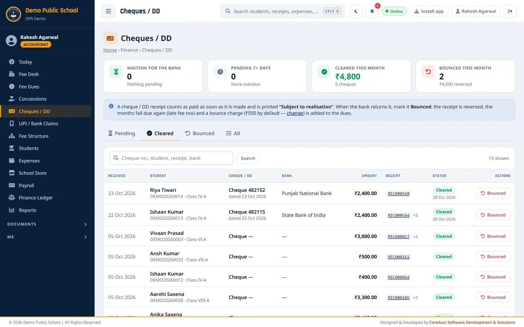This screenshot has height=327, width=524.
Task: Toggle the sidebar hamburger menu
Action: coord(108,11)
